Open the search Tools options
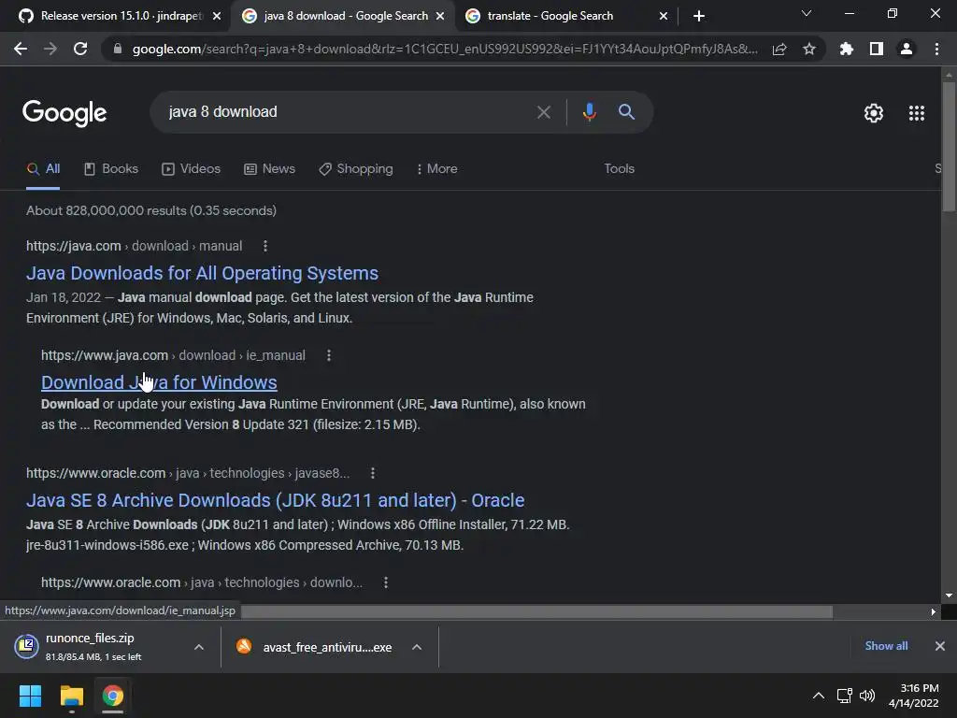The image size is (957, 718). (620, 169)
